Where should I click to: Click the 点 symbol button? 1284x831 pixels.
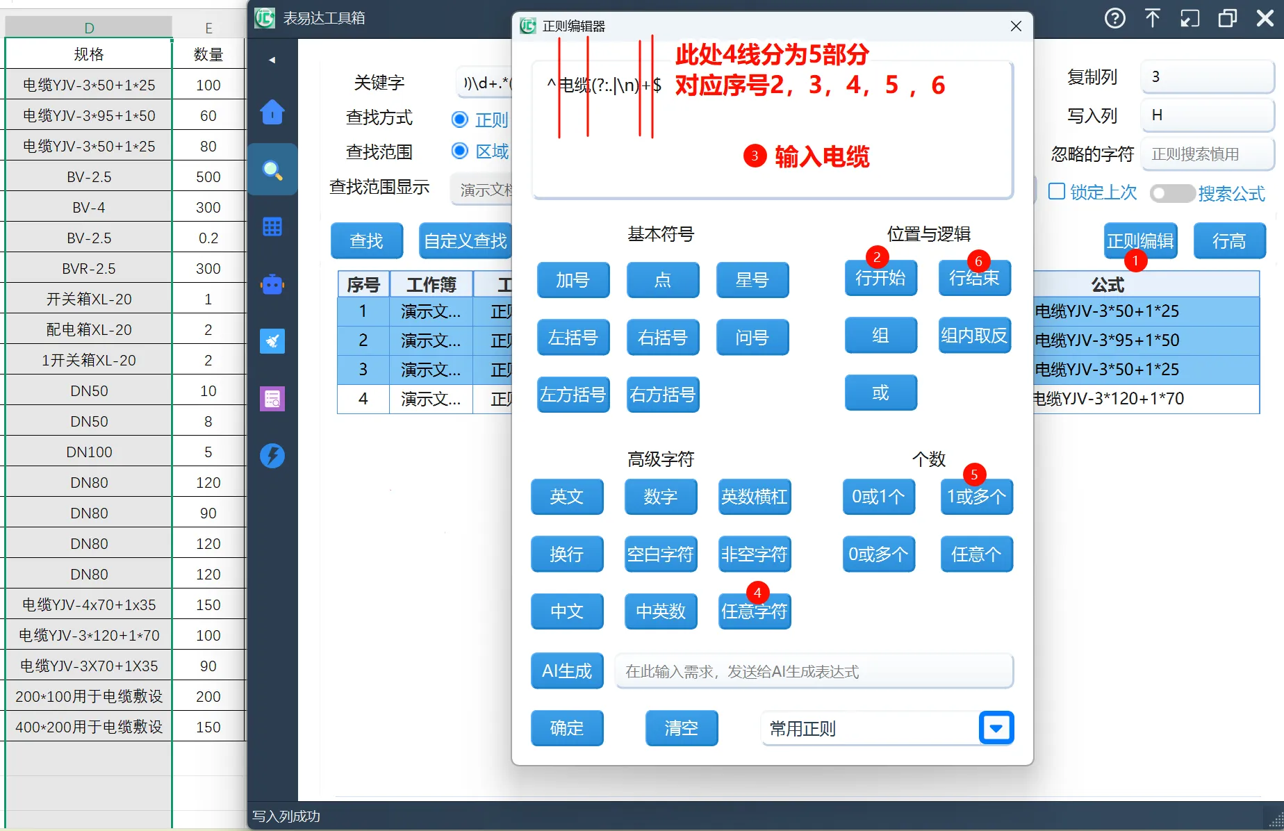[663, 280]
